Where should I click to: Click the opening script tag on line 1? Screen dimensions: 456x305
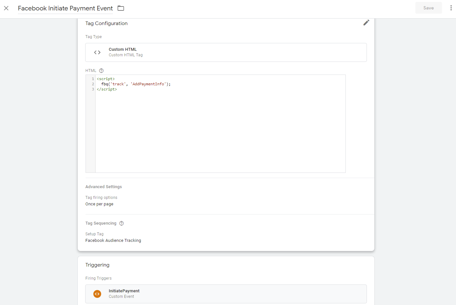(106, 79)
